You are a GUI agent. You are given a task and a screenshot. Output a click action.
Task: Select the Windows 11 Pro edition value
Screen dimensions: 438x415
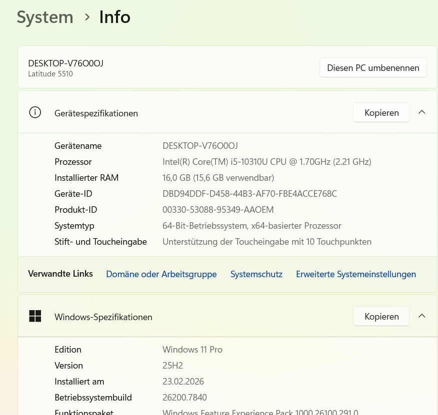coord(192,350)
